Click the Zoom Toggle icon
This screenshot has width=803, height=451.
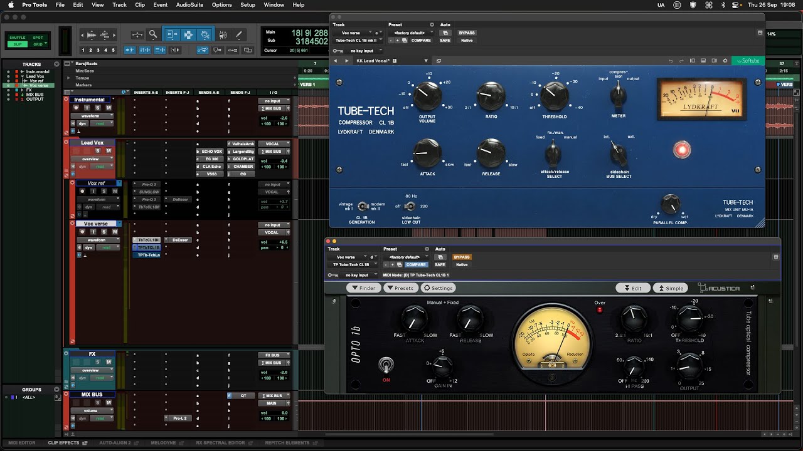(x=137, y=35)
